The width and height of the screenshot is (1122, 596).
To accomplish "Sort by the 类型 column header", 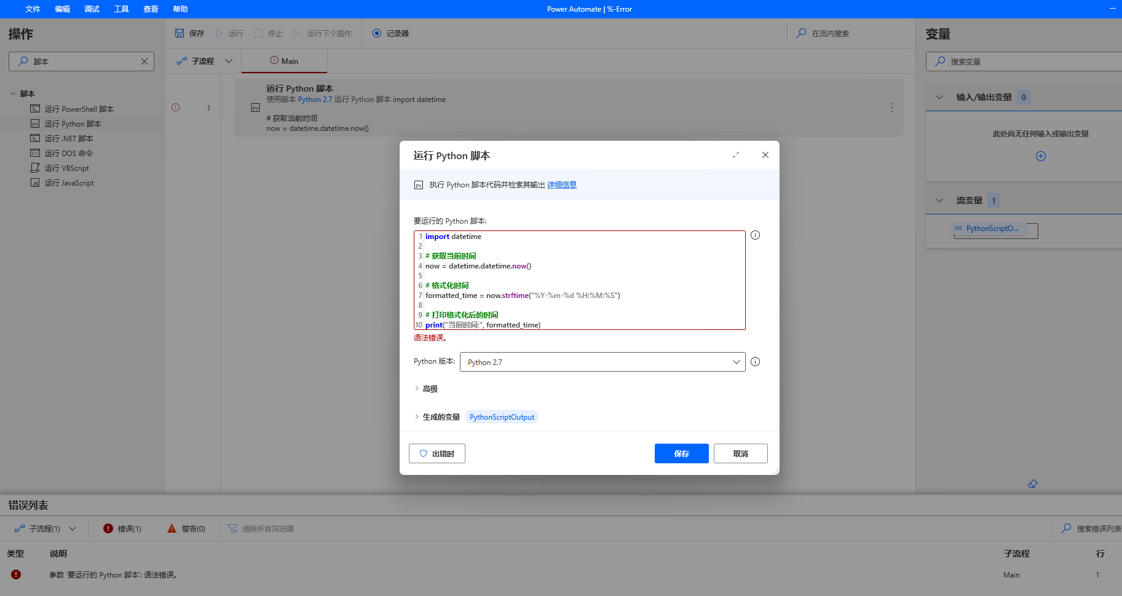I will pyautogui.click(x=15, y=554).
